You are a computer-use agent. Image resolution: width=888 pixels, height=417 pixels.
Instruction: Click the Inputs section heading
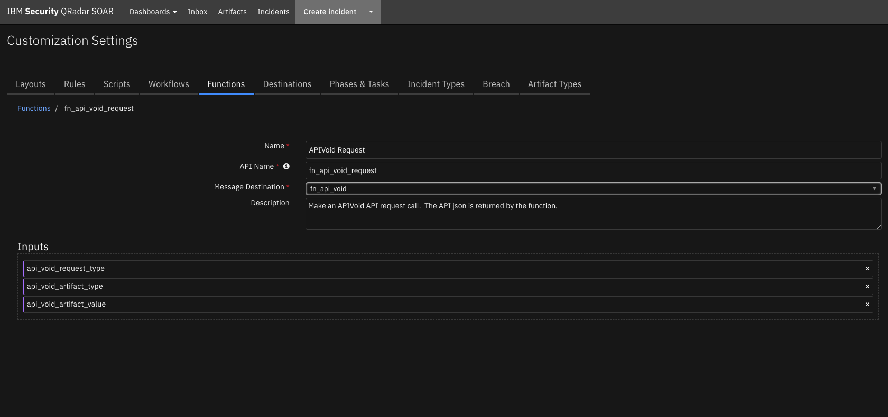click(33, 247)
